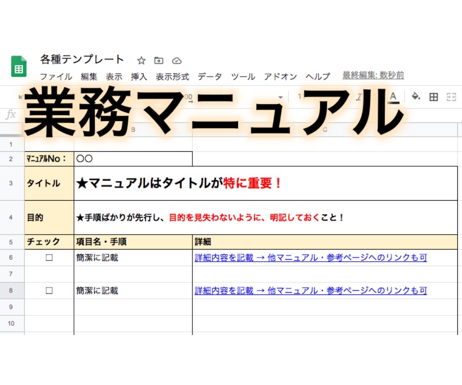Viewport: 462px width, 385px height.
Task: Open the Google Sheets home logo
Action: (18, 66)
